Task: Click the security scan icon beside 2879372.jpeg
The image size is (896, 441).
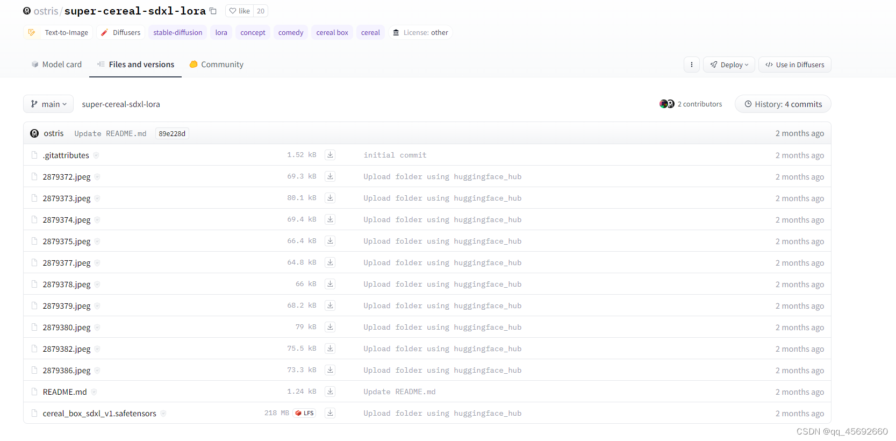Action: (x=97, y=177)
